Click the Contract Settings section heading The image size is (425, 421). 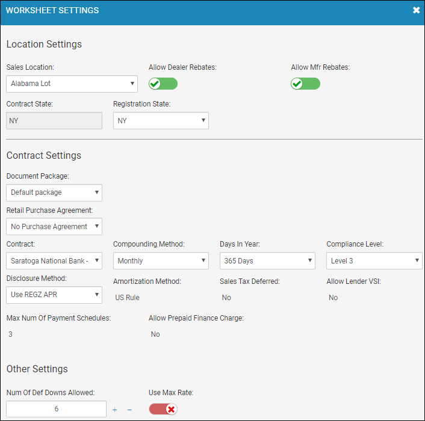point(44,155)
